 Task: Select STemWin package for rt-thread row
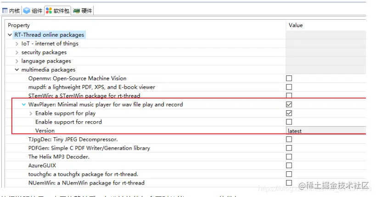click(84, 96)
